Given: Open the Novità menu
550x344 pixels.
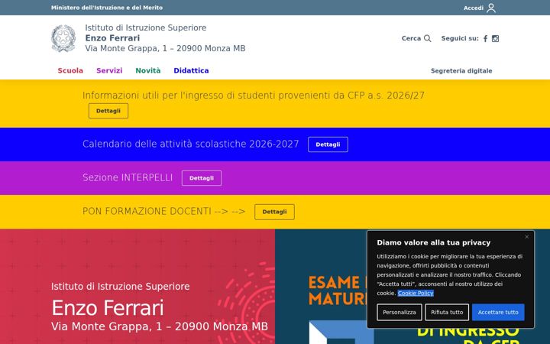Looking at the screenshot, I should pyautogui.click(x=148, y=70).
